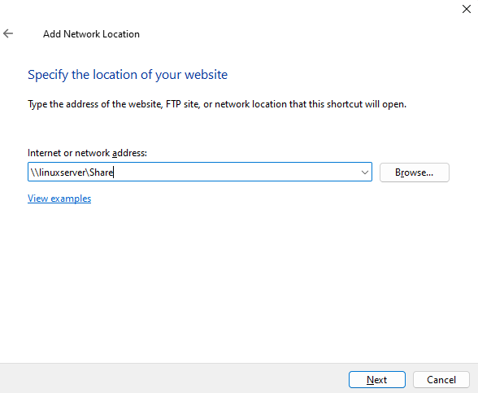Click the word 'website' in the blue heading

pyautogui.click(x=206, y=75)
